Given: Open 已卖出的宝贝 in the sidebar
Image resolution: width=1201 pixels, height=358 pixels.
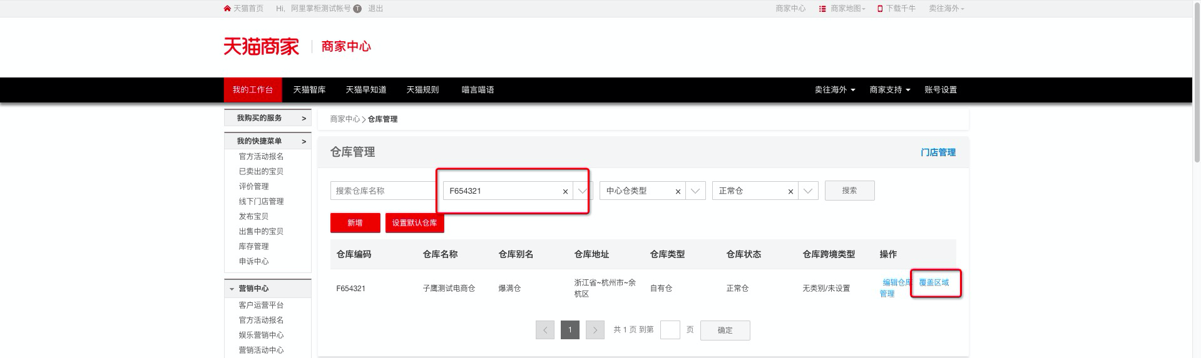Looking at the screenshot, I should tap(261, 172).
